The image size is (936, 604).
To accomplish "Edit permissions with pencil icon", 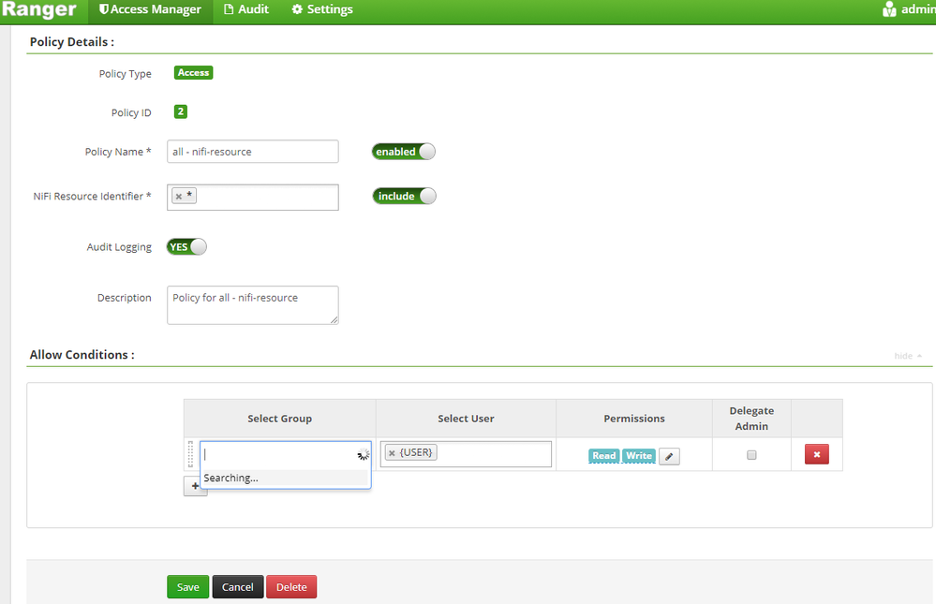I will (x=669, y=456).
